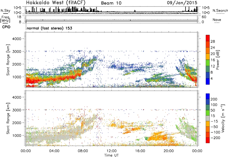Viewport: 228px width, 157px height.
Task: Click the 12 label on Power colorbar
Action: pos(213,66)
